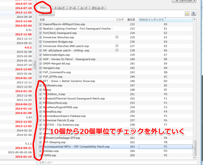Uncheck FVP_EFFfix.esp plugin
The image size is (203, 165).
tap(41, 77)
